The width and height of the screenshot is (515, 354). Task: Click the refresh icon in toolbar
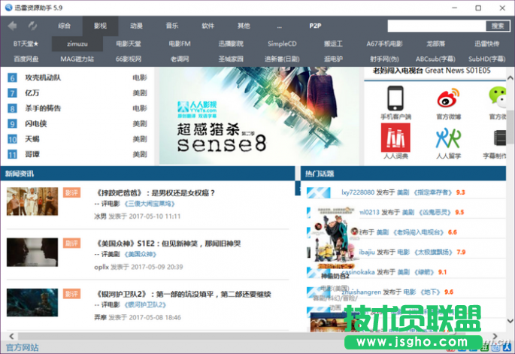pos(32,26)
